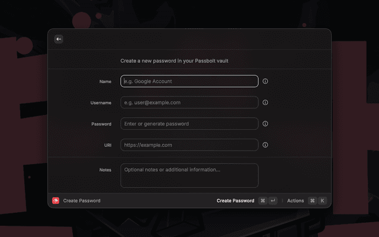Click the Username field label
This screenshot has height=237, width=379.
coord(100,103)
